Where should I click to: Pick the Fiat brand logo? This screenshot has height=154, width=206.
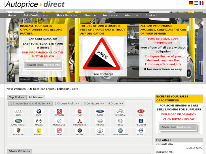pyautogui.click(x=80, y=111)
